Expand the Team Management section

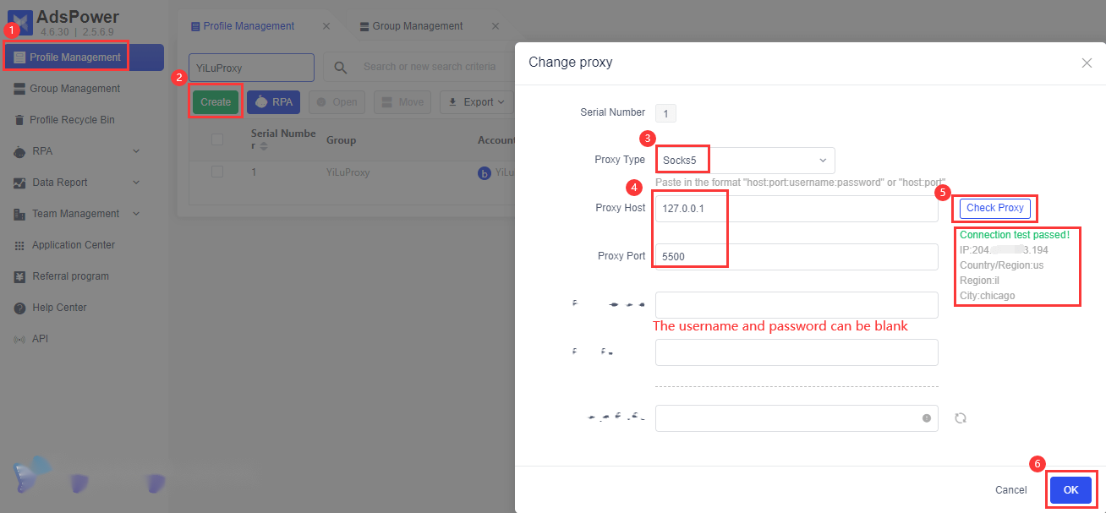click(136, 214)
